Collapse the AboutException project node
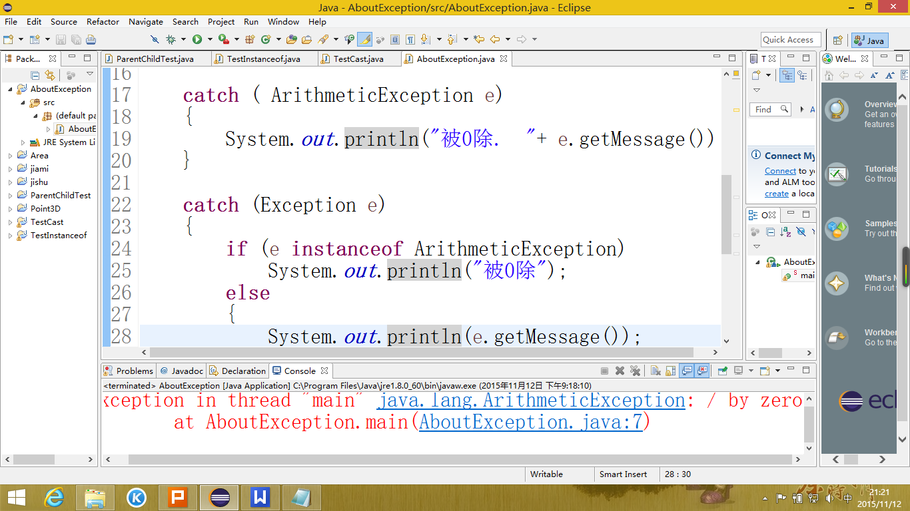The image size is (910, 511). coord(10,89)
